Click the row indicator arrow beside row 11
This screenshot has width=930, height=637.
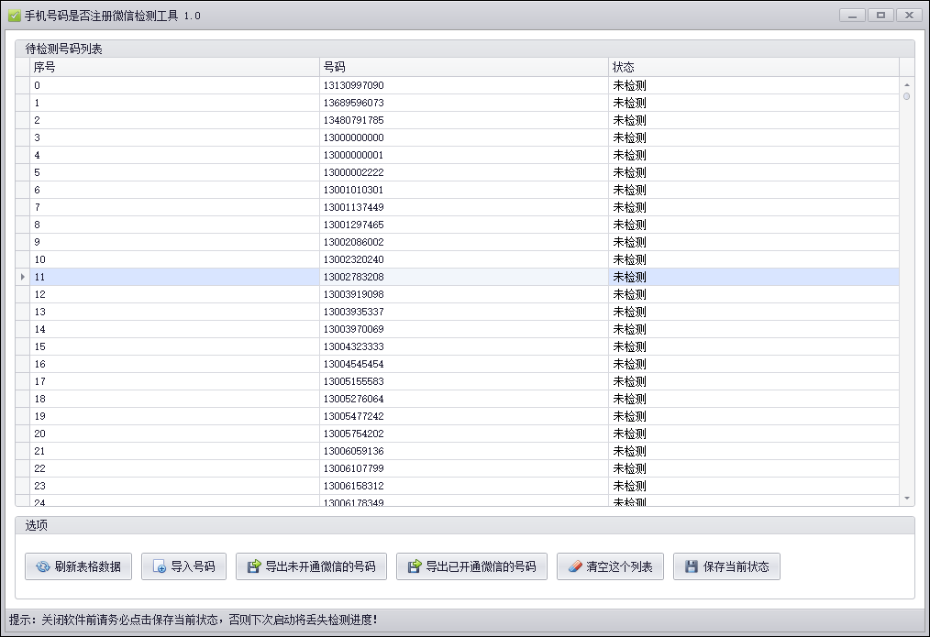[23, 277]
